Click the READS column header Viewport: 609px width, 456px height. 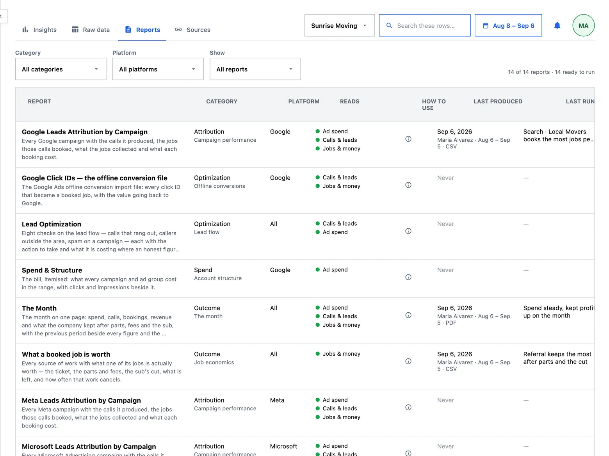tap(349, 102)
